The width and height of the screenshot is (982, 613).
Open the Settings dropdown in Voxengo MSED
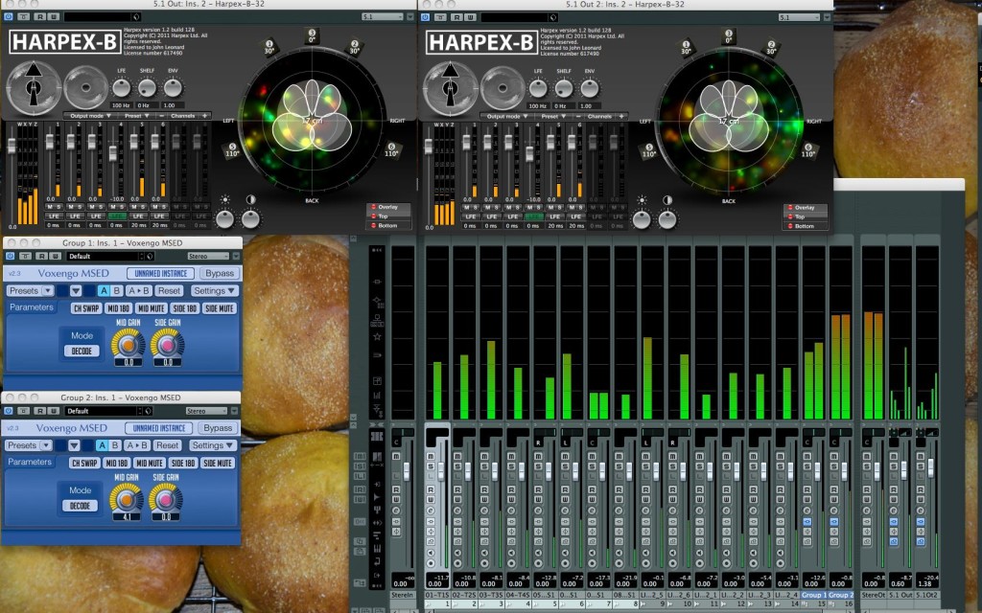[214, 291]
